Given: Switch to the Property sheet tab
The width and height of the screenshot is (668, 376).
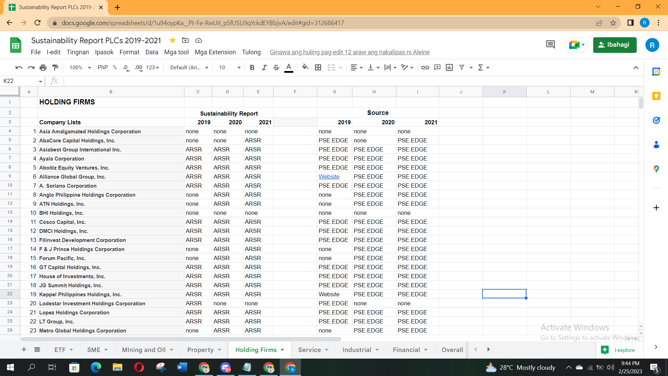Looking at the screenshot, I should (200, 350).
